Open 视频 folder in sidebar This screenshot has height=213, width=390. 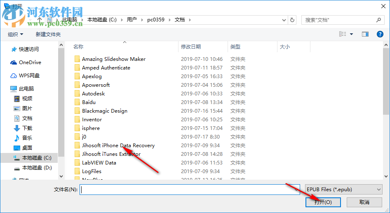(x=27, y=99)
